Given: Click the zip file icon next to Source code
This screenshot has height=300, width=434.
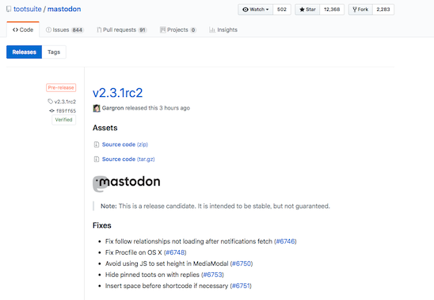Looking at the screenshot, I should (x=97, y=144).
